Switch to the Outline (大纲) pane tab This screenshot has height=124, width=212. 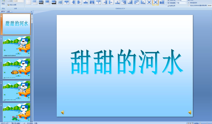(8, 12)
